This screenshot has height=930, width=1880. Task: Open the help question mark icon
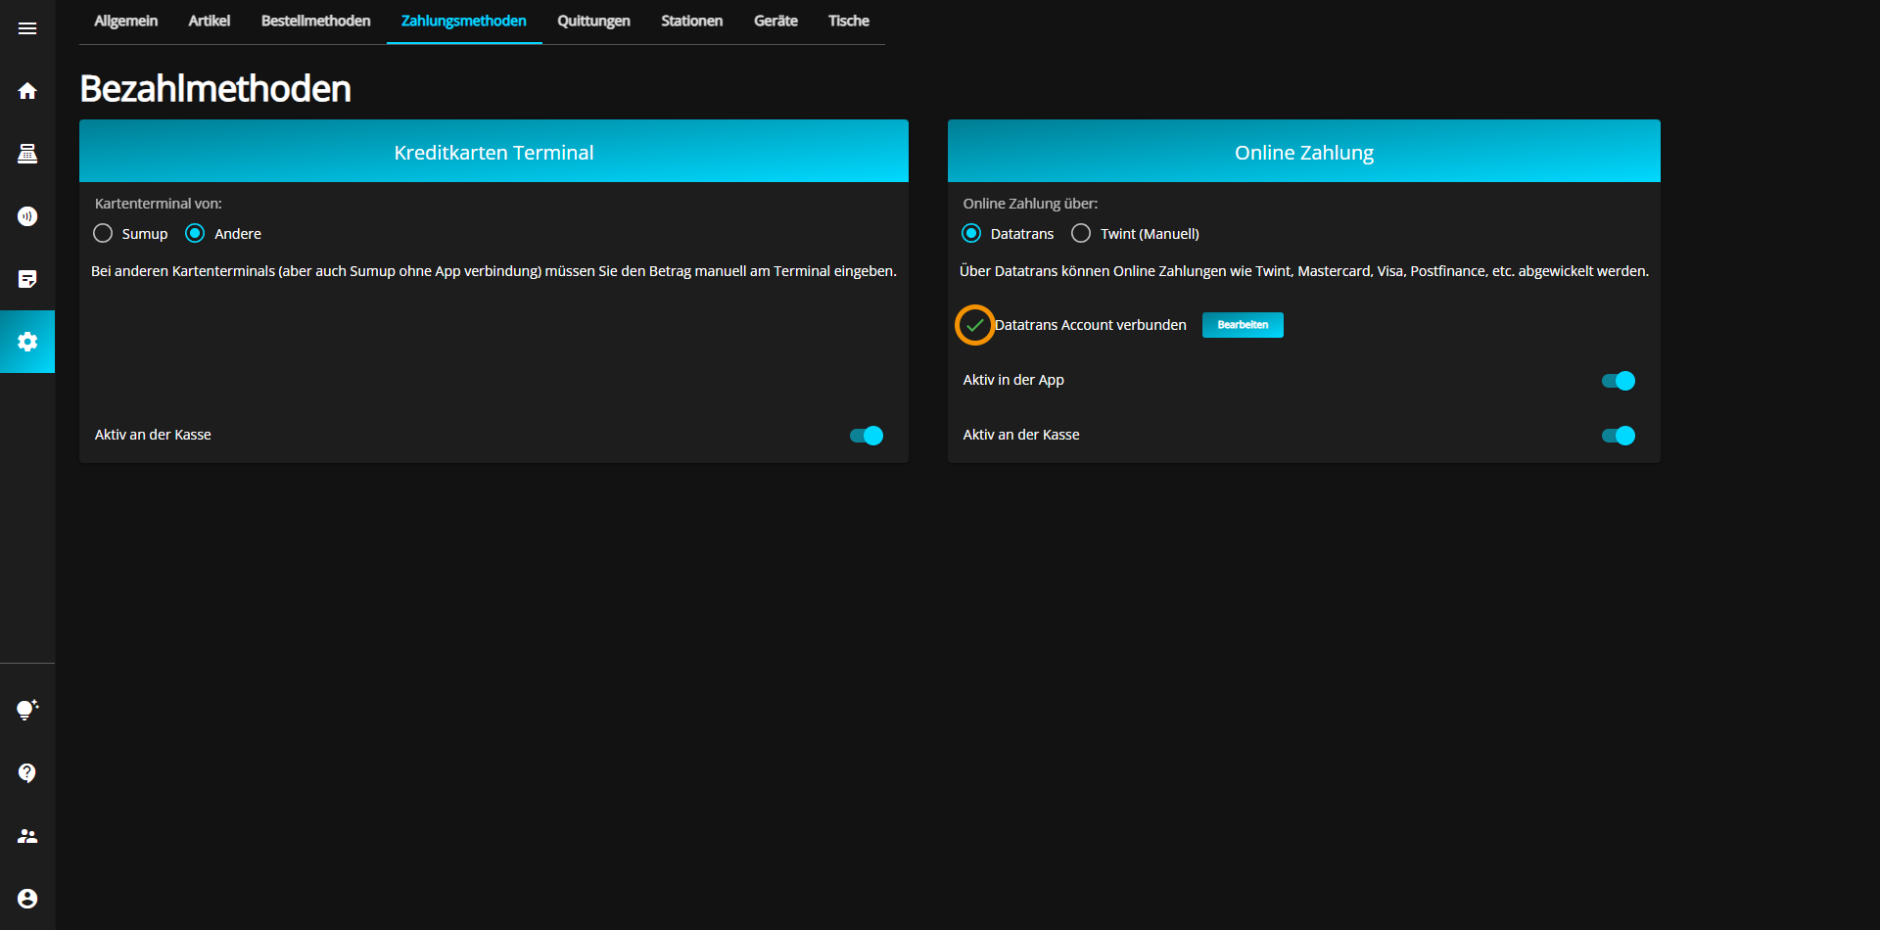click(x=27, y=773)
